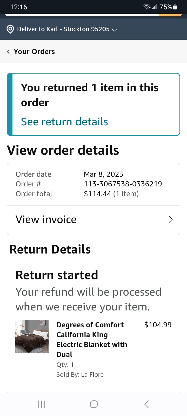
Task: Tap the Deliver to Karl - Stockton 95205 text
Action: point(63,29)
